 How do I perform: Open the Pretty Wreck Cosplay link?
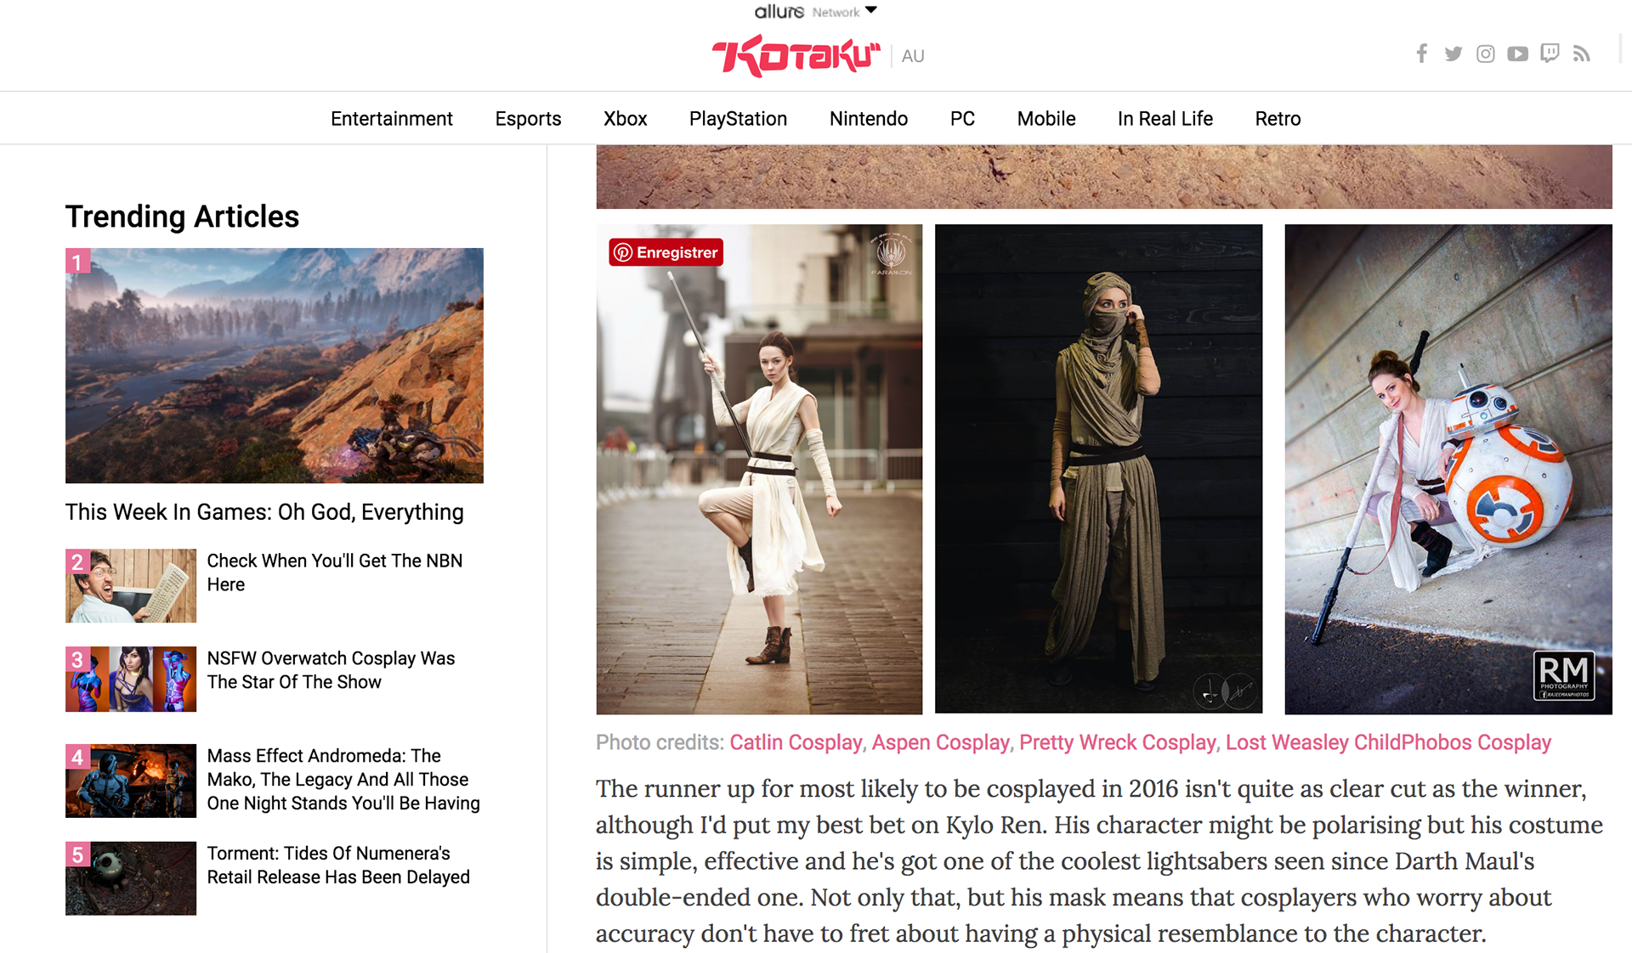click(x=1117, y=742)
